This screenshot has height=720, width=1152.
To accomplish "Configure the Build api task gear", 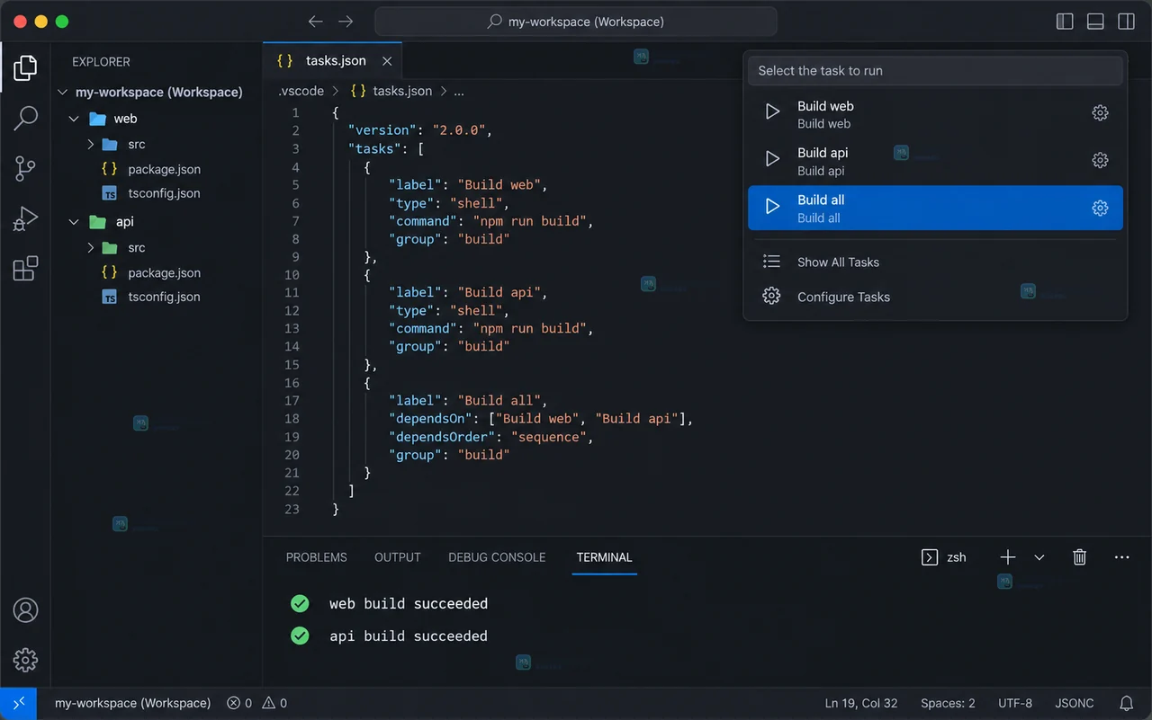I will click(x=1100, y=160).
